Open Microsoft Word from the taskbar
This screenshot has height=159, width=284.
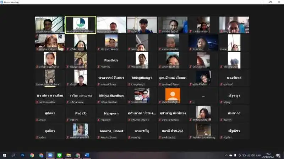(87, 155)
